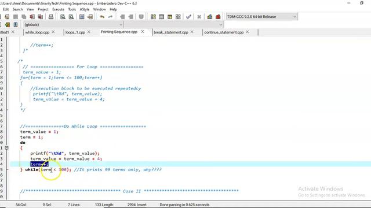The height and width of the screenshot is (208, 371).
Task: Click the Stop Execution X icon
Action: pyautogui.click(x=199, y=17)
